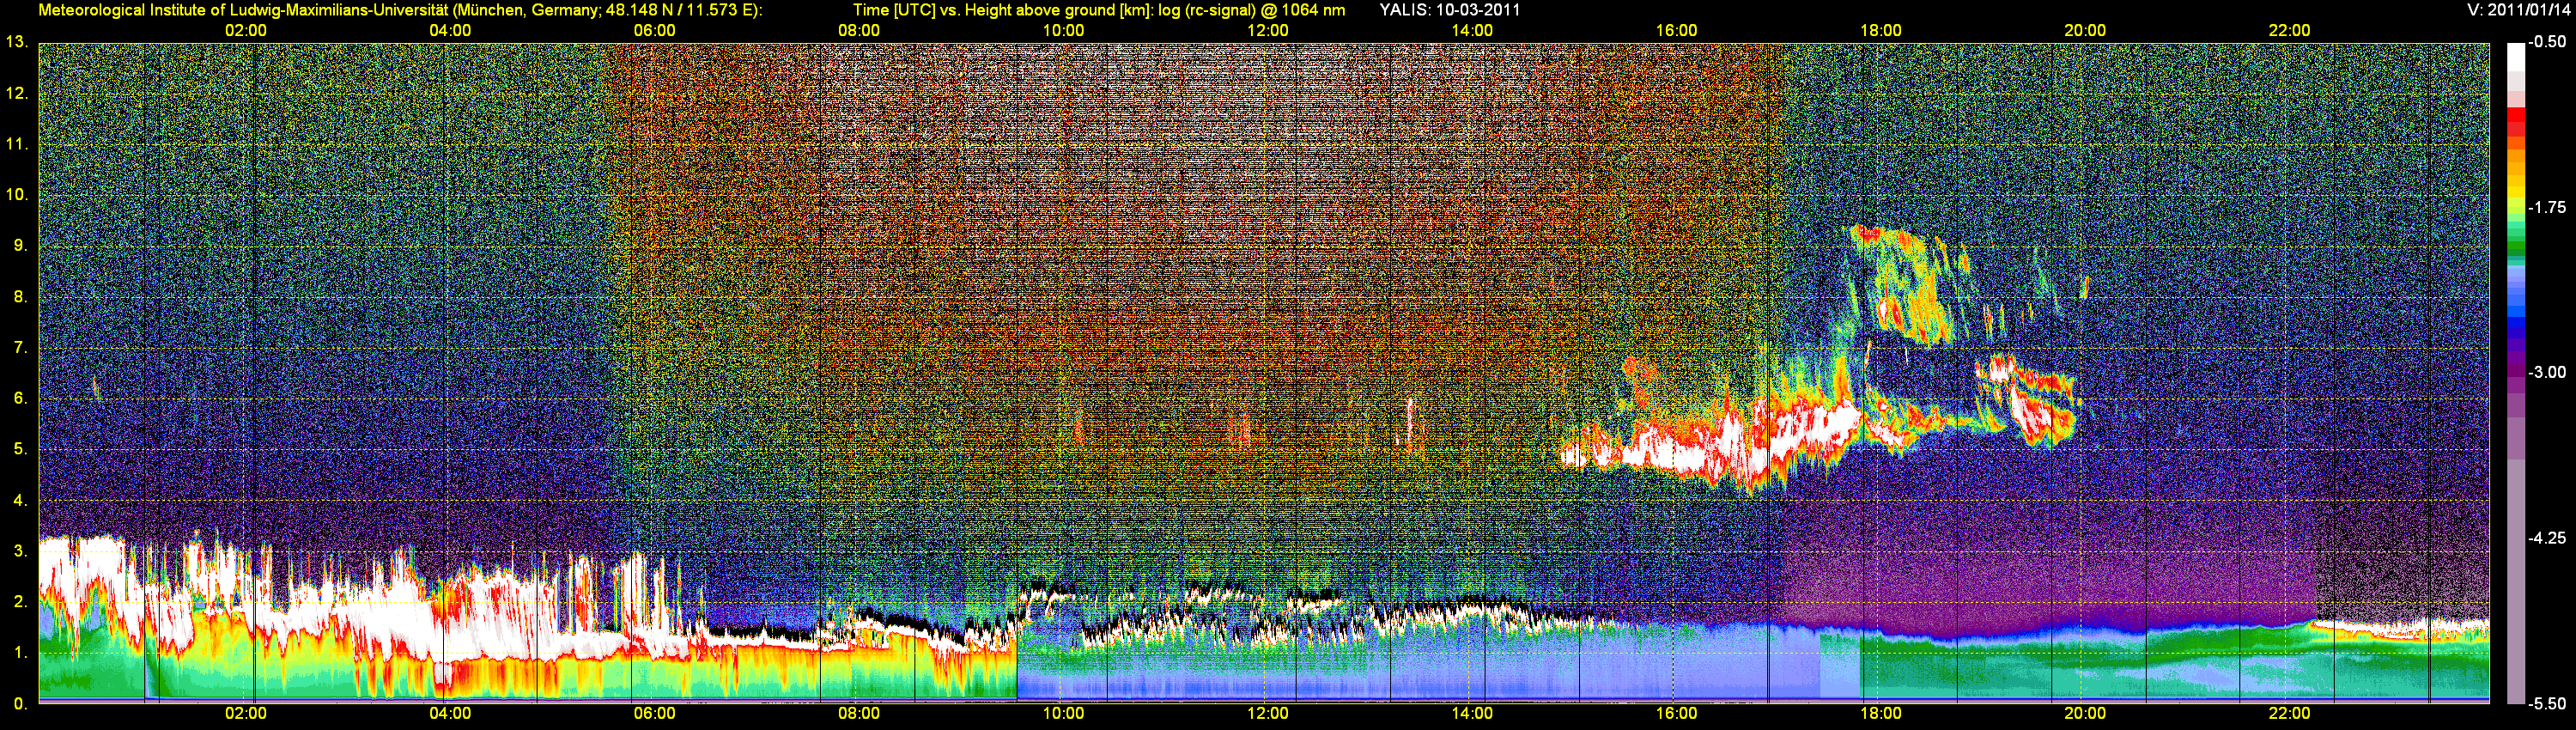Select the 04:00 label on the top time axis
The height and width of the screenshot is (730, 2576).
[450, 31]
